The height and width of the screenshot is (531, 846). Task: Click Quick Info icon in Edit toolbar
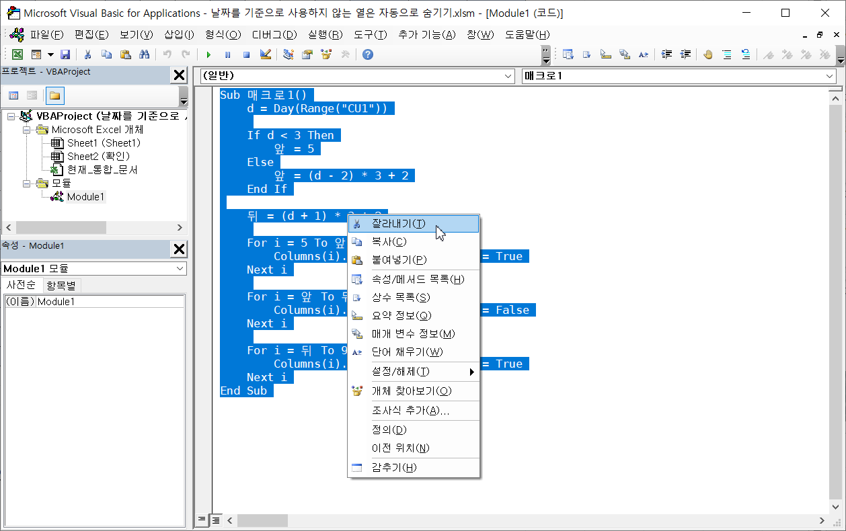click(x=605, y=54)
